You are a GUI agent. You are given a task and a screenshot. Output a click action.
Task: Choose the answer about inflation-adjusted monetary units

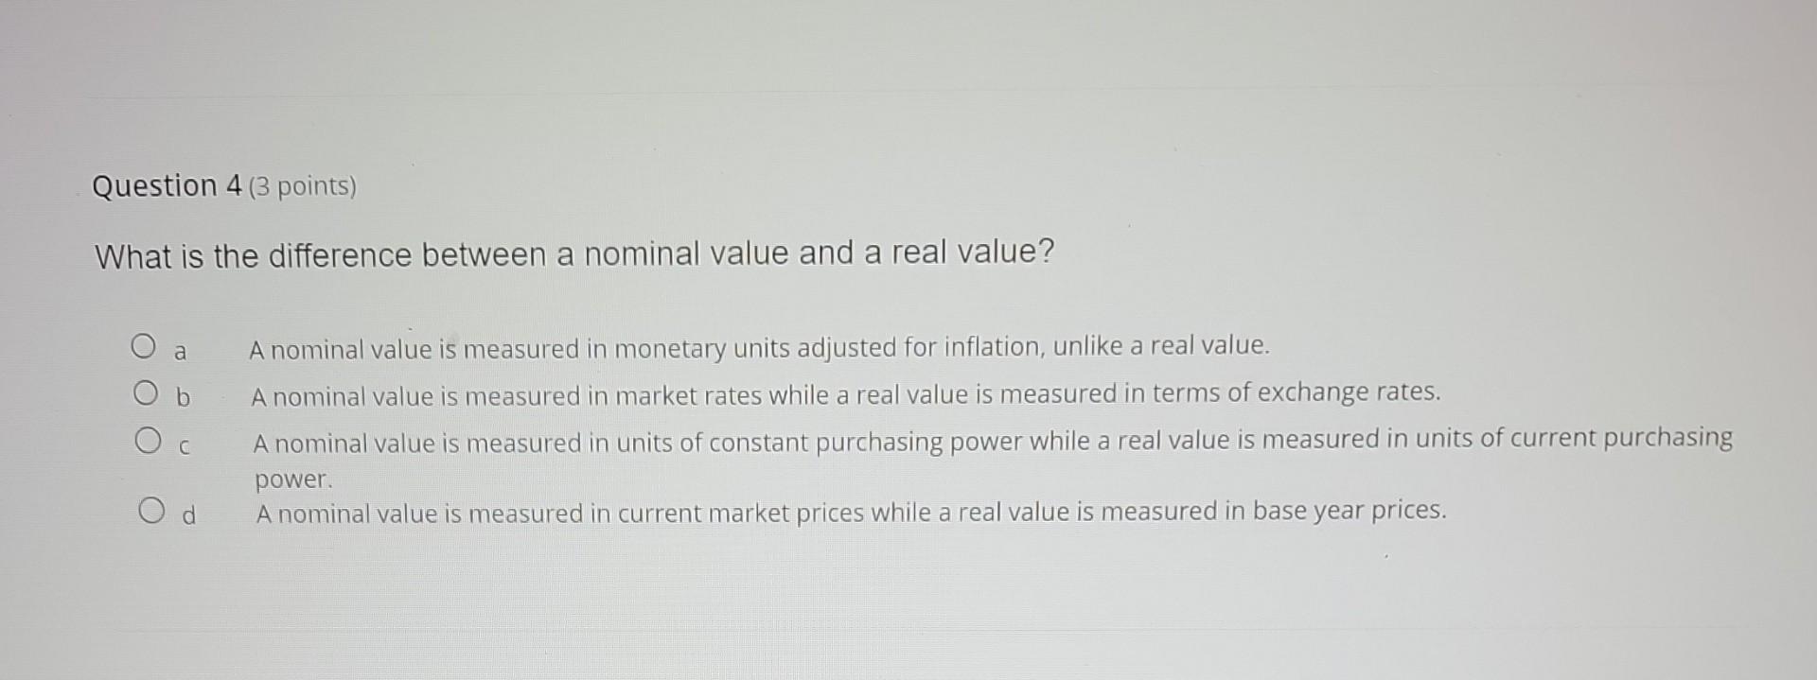click(144, 347)
